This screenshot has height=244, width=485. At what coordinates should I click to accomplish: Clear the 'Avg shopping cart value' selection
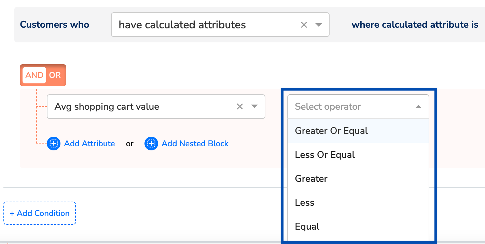[240, 107]
